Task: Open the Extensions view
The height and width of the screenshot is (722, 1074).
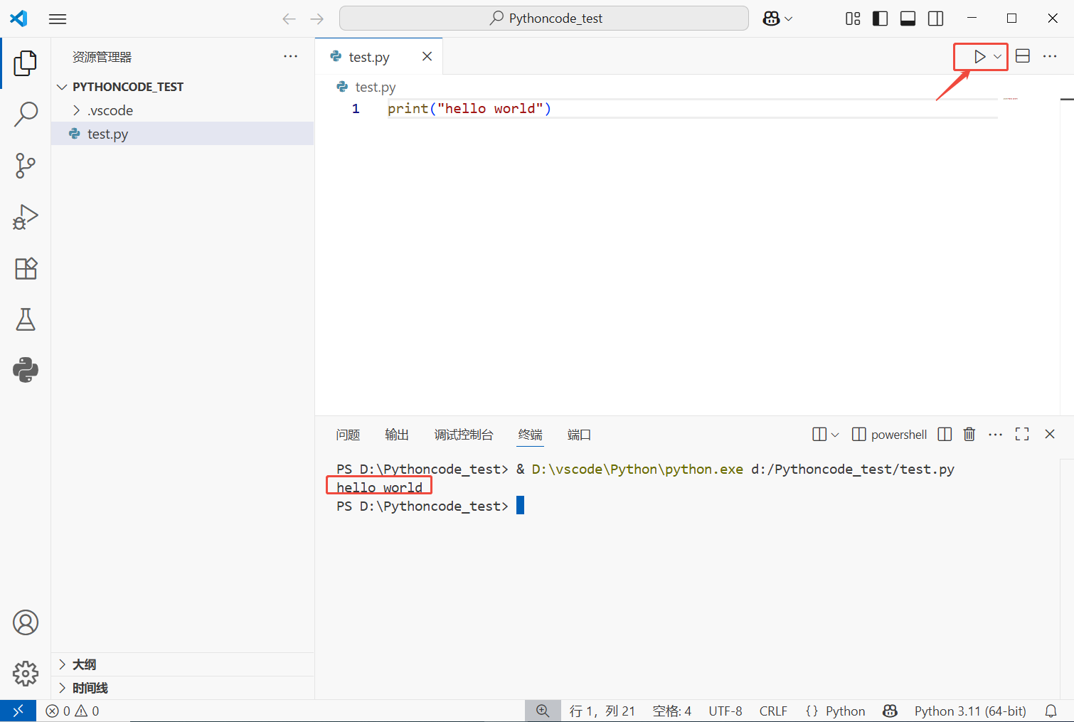Action: coord(26,268)
